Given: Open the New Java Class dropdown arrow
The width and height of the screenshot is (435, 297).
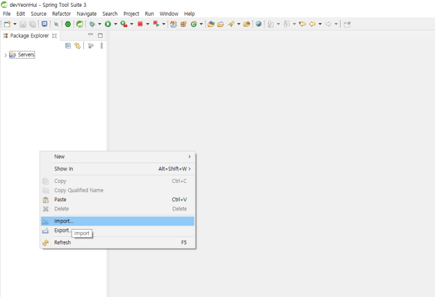Looking at the screenshot, I should [x=201, y=24].
